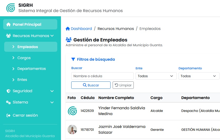Click the arrow icon beside Departamentos
Image resolution: width=220 pixels, height=140 pixels.
[x=13, y=69]
